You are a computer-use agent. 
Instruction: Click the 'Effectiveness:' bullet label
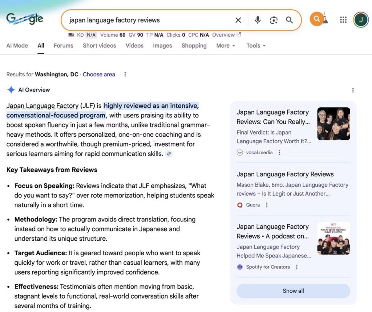(x=36, y=287)
